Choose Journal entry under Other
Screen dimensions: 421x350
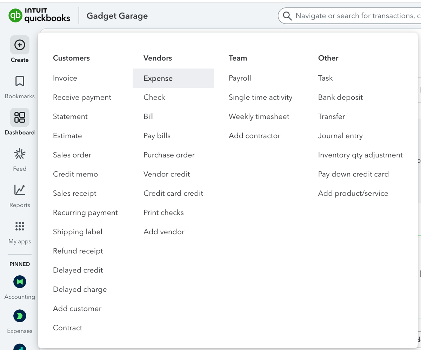[x=340, y=136]
